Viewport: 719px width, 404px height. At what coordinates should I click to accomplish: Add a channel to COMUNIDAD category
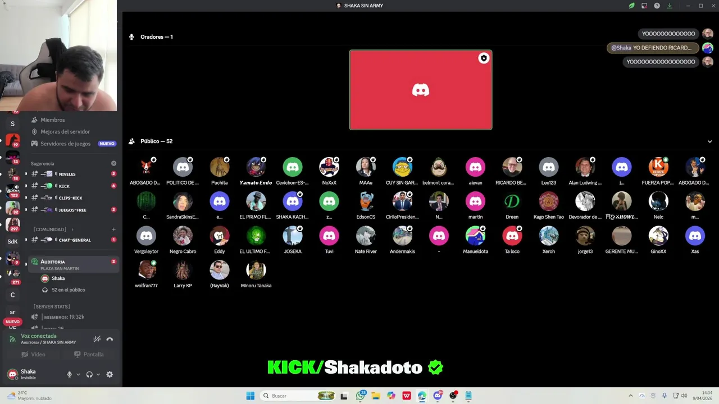[113, 229]
